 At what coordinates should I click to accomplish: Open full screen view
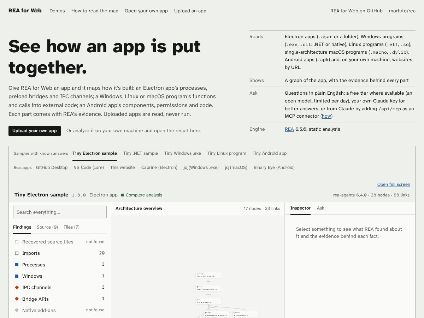[394, 184]
